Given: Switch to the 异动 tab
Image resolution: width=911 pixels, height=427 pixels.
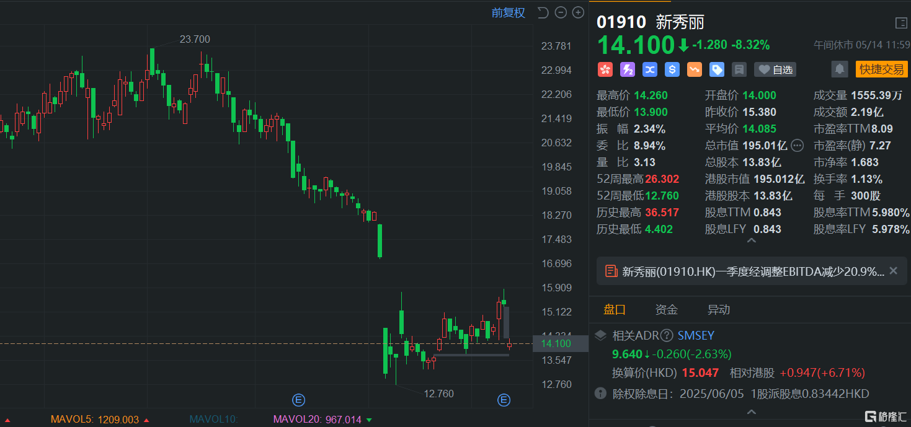Looking at the screenshot, I should (x=719, y=310).
